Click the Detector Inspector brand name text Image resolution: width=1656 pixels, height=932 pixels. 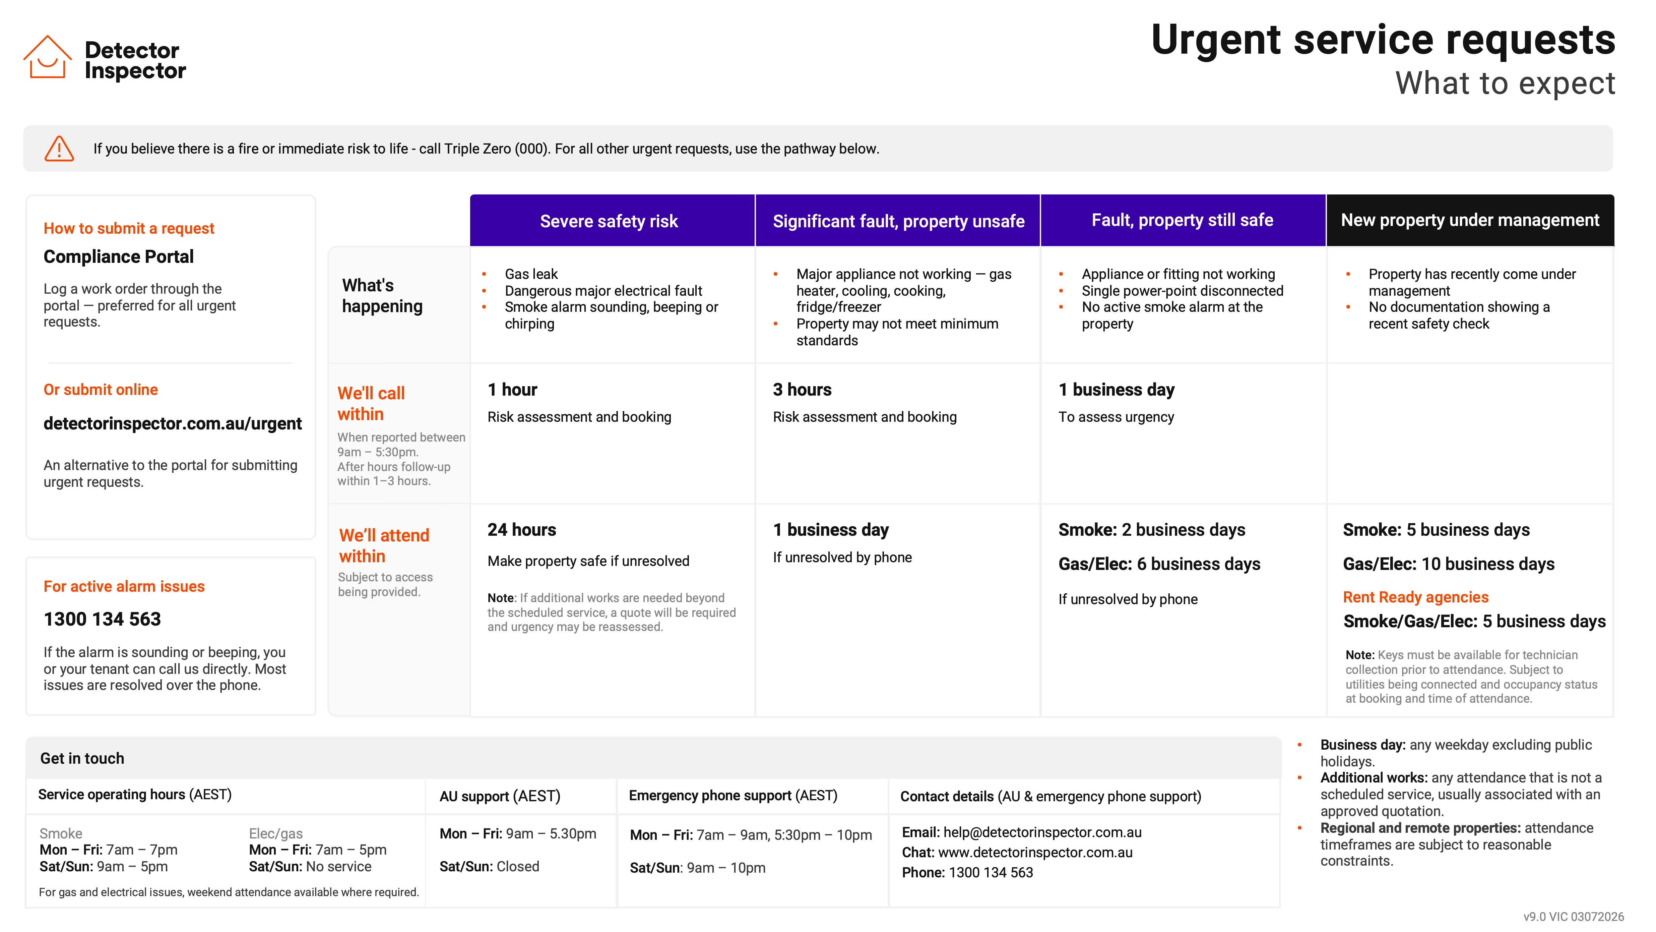(135, 60)
